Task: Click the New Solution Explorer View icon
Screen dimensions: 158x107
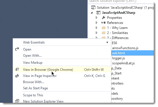Action: [17, 101]
